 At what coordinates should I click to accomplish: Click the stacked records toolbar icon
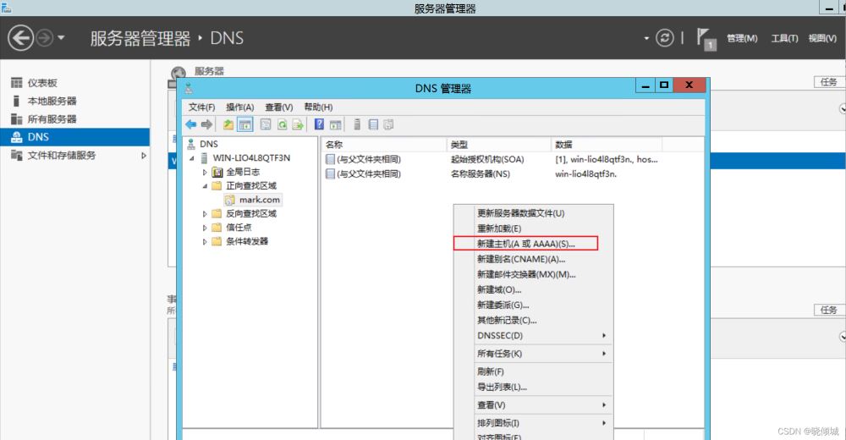(388, 124)
